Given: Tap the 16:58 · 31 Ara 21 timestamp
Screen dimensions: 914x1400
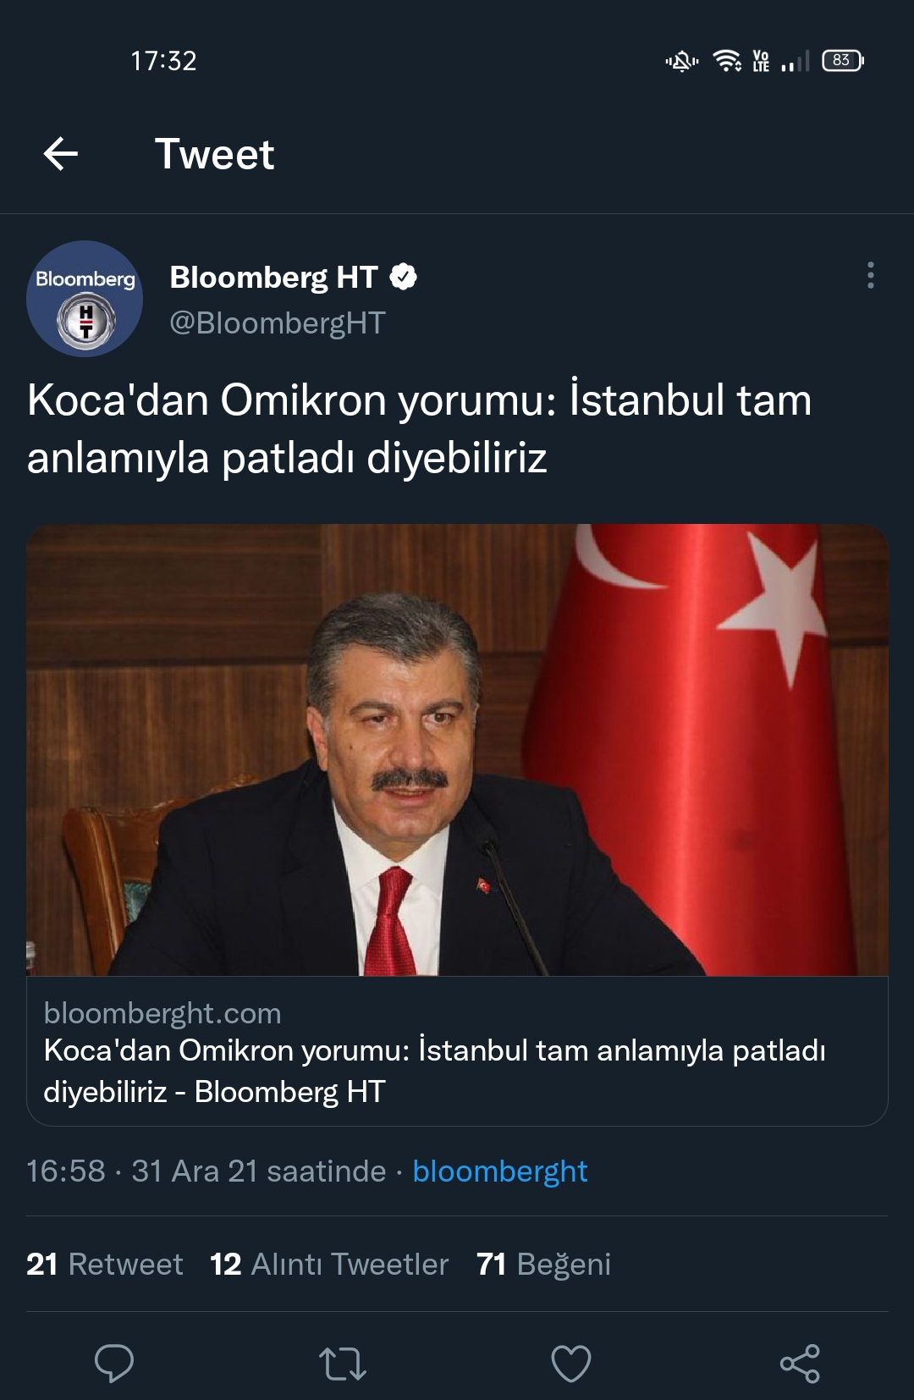Looking at the screenshot, I should pyautogui.click(x=206, y=1171).
